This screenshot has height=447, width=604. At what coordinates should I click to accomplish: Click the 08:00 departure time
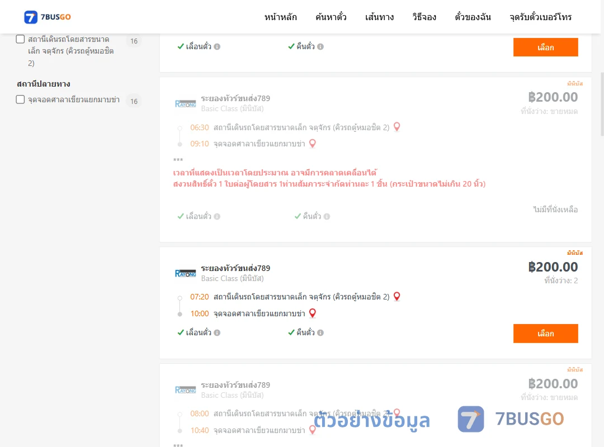point(200,413)
